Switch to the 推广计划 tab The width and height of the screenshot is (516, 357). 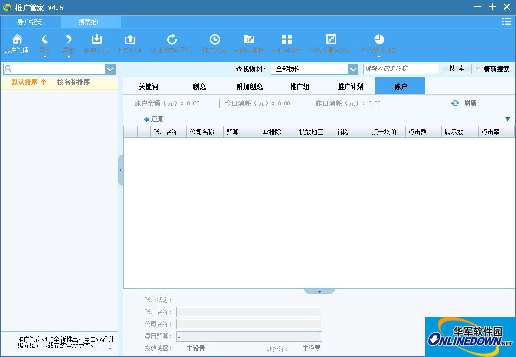click(x=350, y=86)
